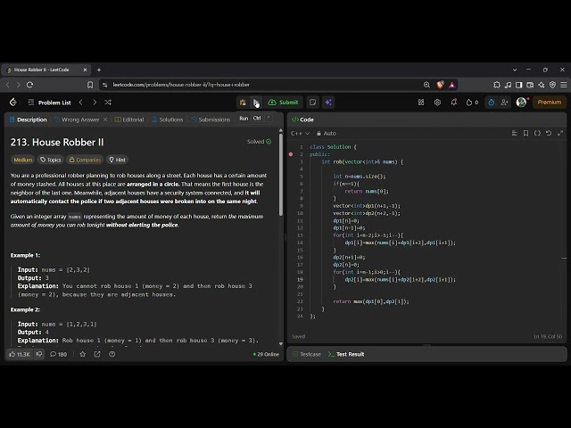Open the debugger icon beside Run
The height and width of the screenshot is (428, 571).
pyautogui.click(x=243, y=103)
